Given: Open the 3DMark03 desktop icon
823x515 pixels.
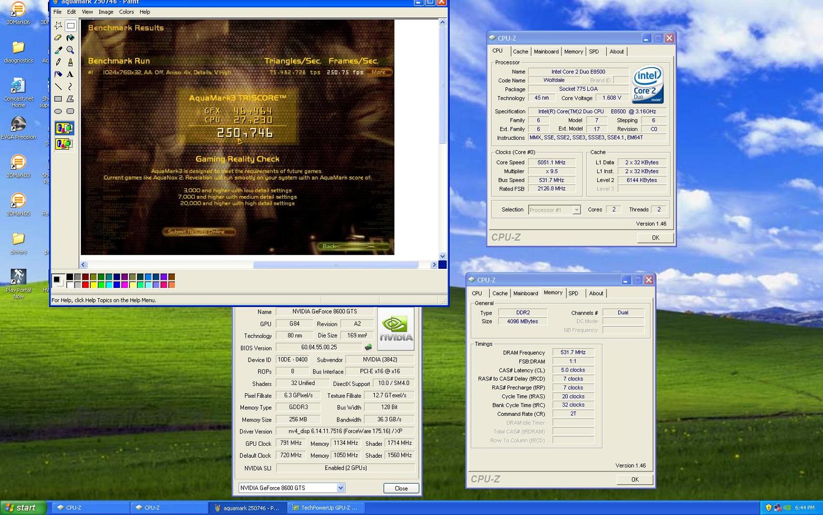Looking at the screenshot, I should pyautogui.click(x=18, y=166).
